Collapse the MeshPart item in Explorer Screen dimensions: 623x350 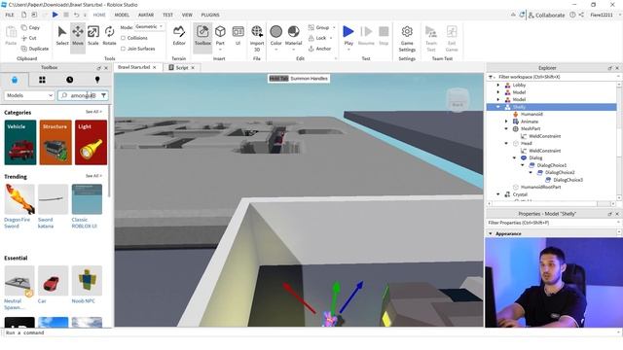506,128
